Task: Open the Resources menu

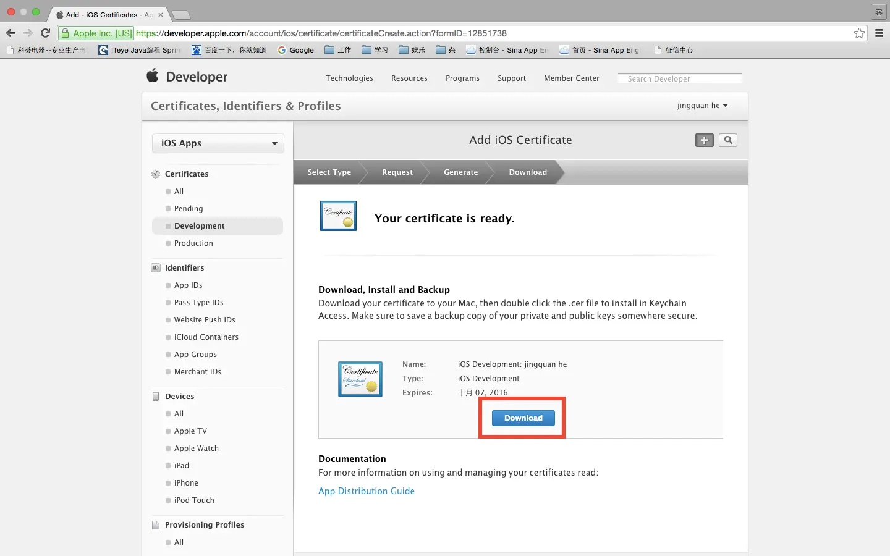Action: 409,78
